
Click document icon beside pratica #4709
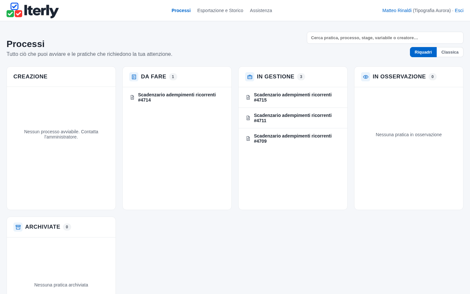coord(248,139)
